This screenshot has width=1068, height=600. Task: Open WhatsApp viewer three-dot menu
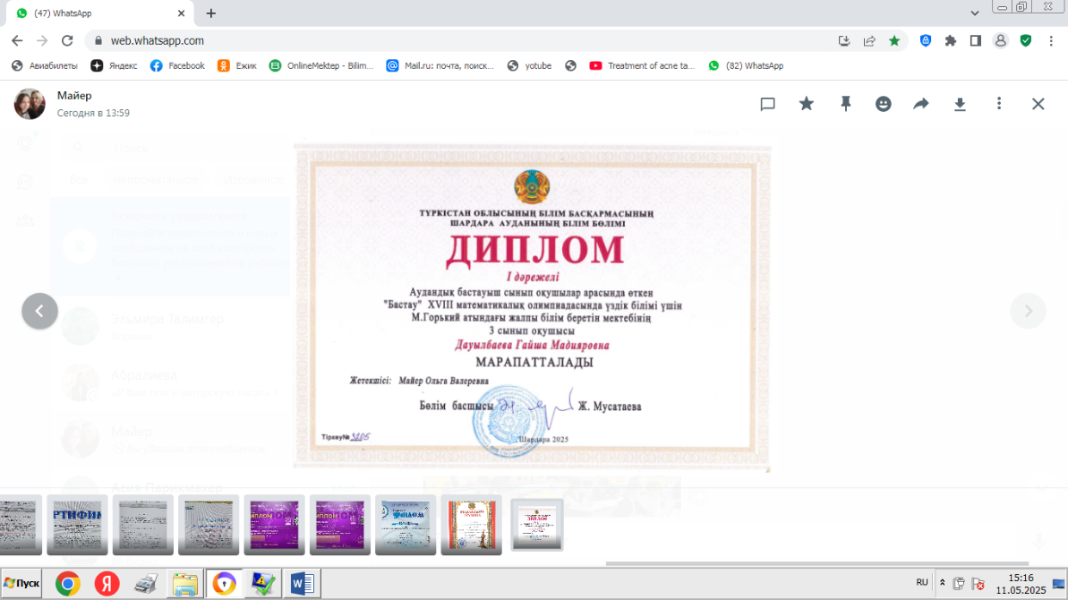tap(999, 104)
